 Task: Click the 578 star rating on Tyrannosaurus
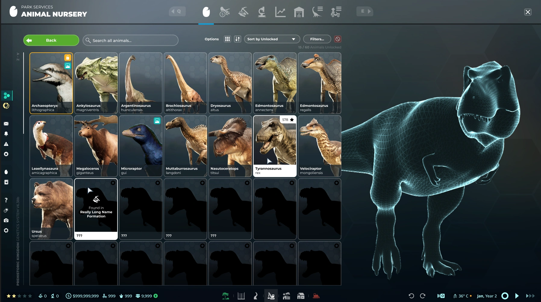point(288,120)
